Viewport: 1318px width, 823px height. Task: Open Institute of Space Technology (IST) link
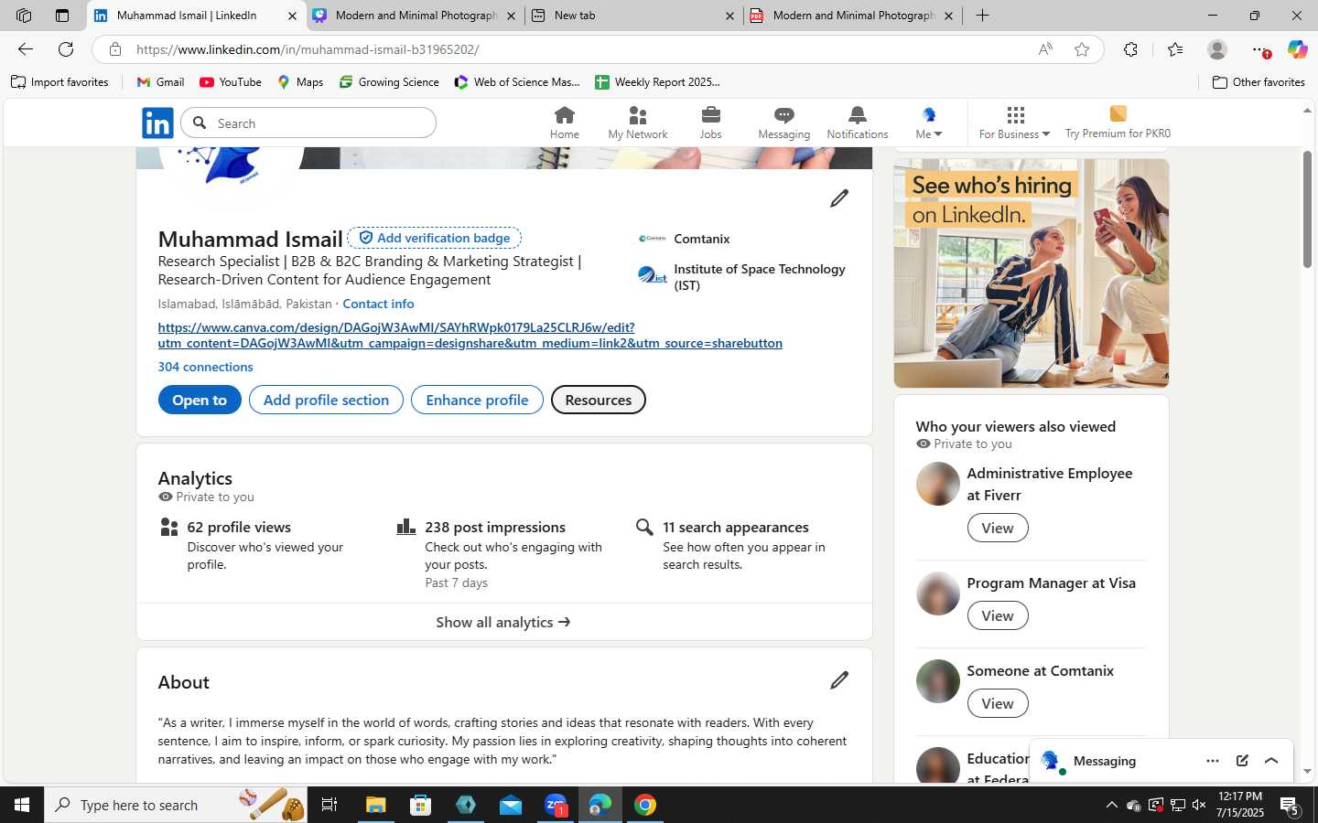[x=742, y=276]
